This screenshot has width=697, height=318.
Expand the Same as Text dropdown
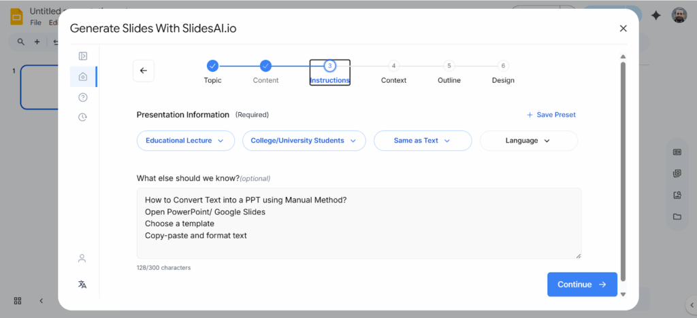(x=422, y=141)
